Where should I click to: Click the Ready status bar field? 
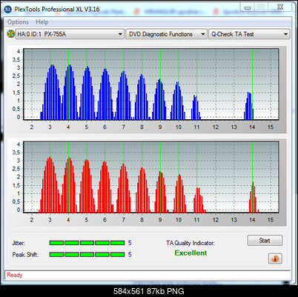pyautogui.click(x=148, y=275)
